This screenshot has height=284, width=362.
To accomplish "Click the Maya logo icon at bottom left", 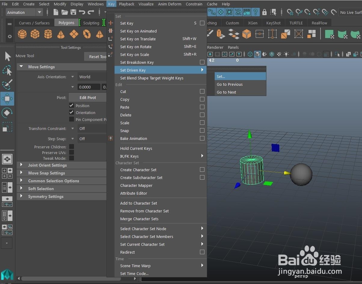I will point(7,275).
